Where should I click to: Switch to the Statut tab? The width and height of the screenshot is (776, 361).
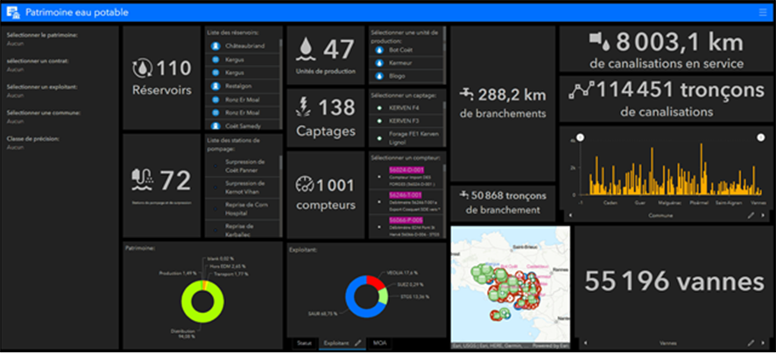pyautogui.click(x=304, y=344)
